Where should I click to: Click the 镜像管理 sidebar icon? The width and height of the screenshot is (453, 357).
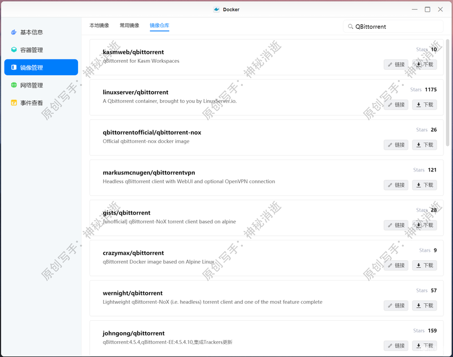14,67
